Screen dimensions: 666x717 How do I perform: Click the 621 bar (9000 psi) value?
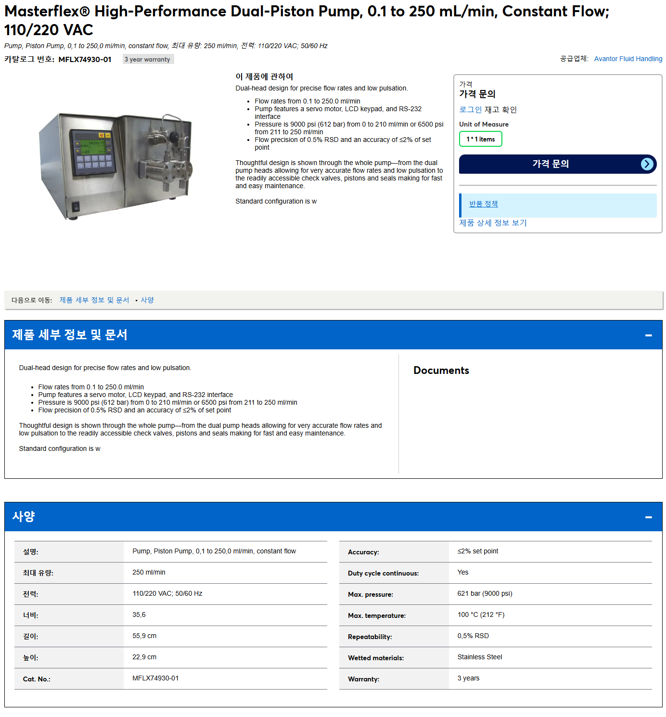point(485,593)
